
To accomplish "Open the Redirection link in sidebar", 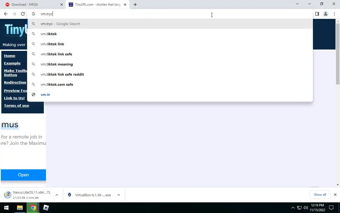I will pyautogui.click(x=15, y=82).
